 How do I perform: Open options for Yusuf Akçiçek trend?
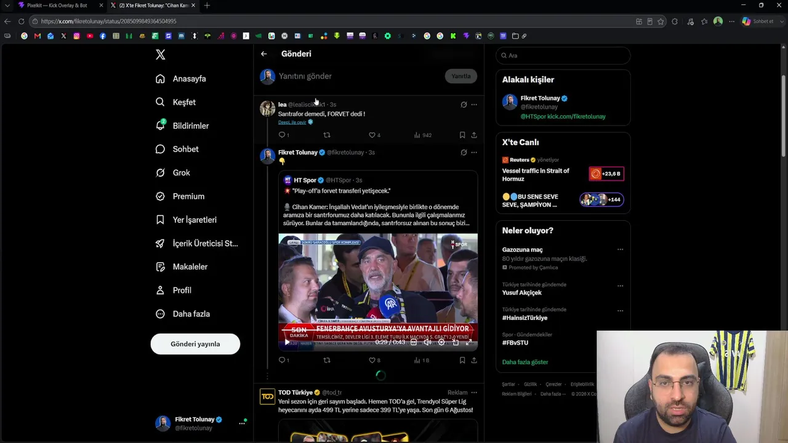620,286
